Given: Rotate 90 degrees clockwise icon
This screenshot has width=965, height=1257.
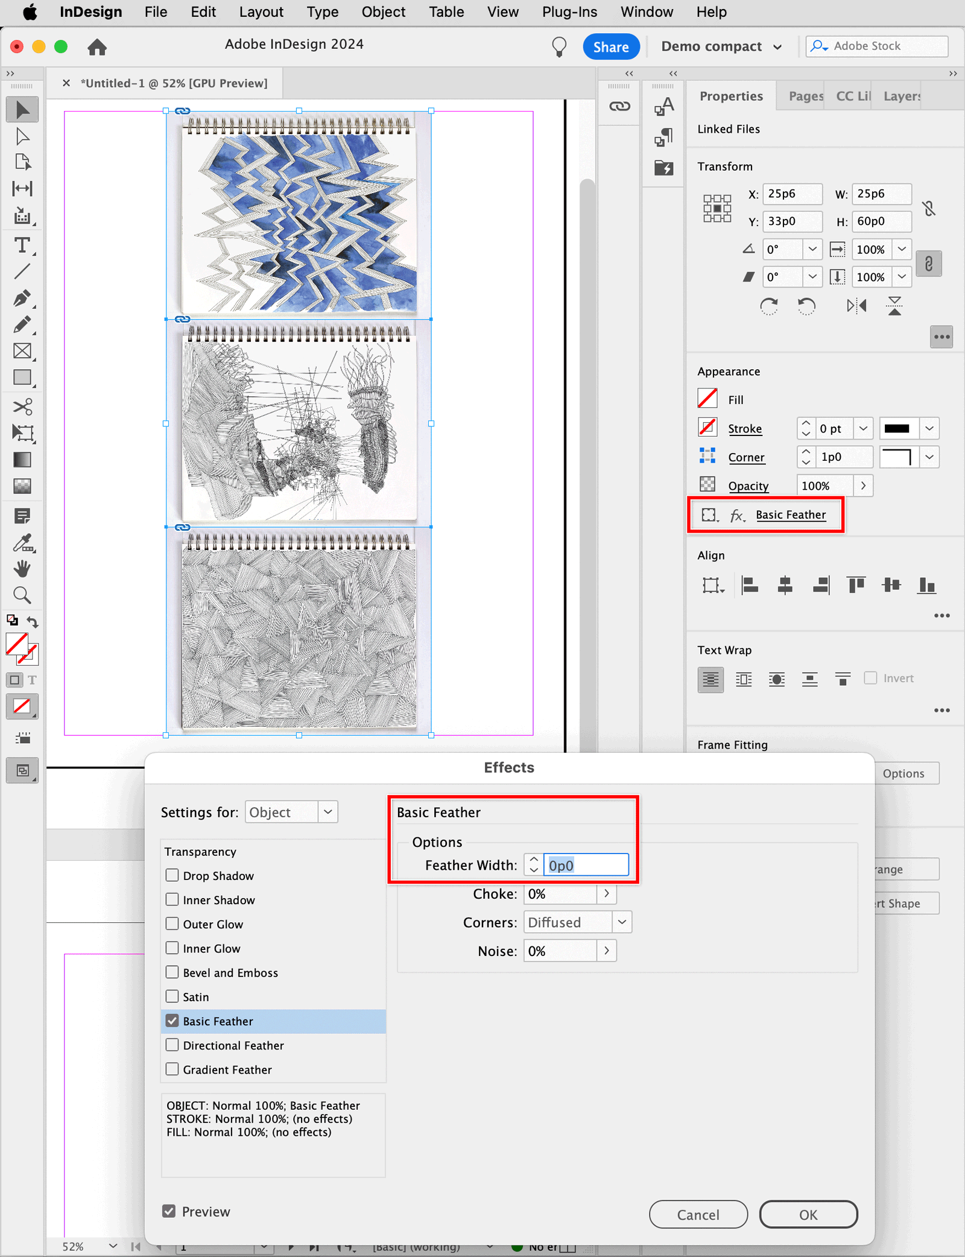Looking at the screenshot, I should coord(769,306).
